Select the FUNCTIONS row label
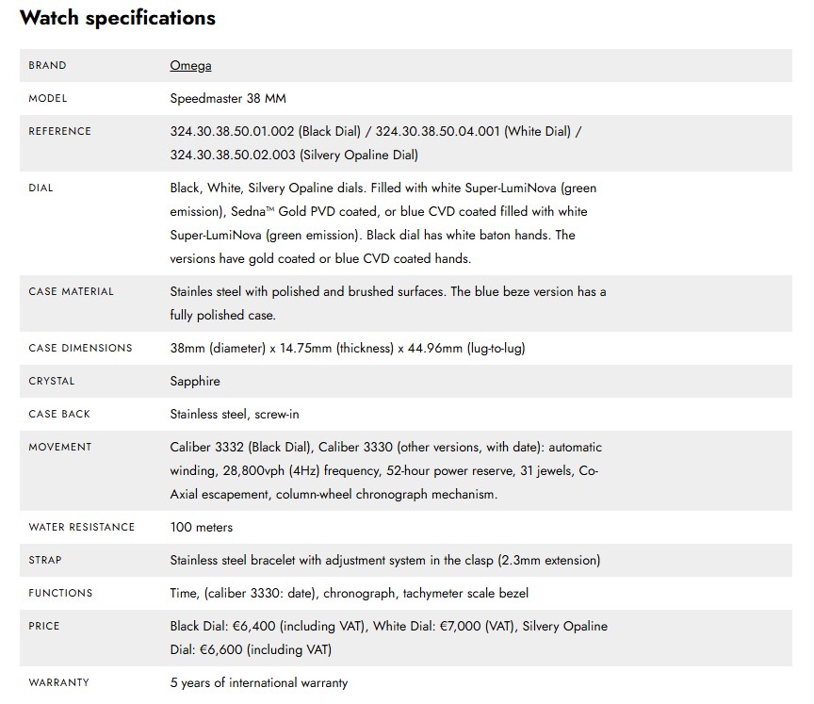Image resolution: width=814 pixels, height=704 pixels. 60,593
